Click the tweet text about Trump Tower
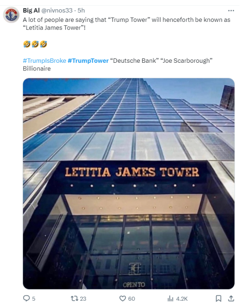 127,24
